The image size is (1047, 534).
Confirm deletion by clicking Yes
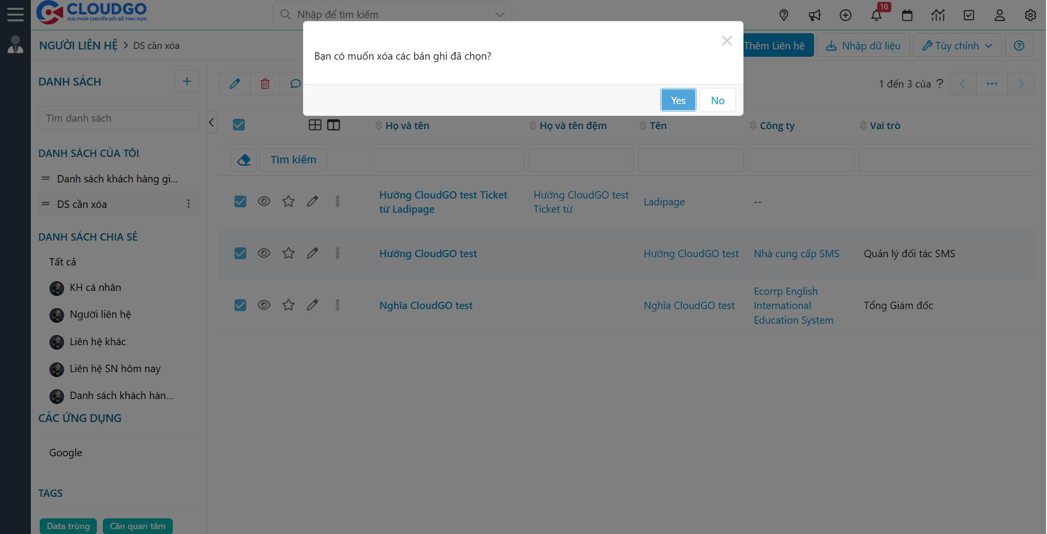[678, 100]
